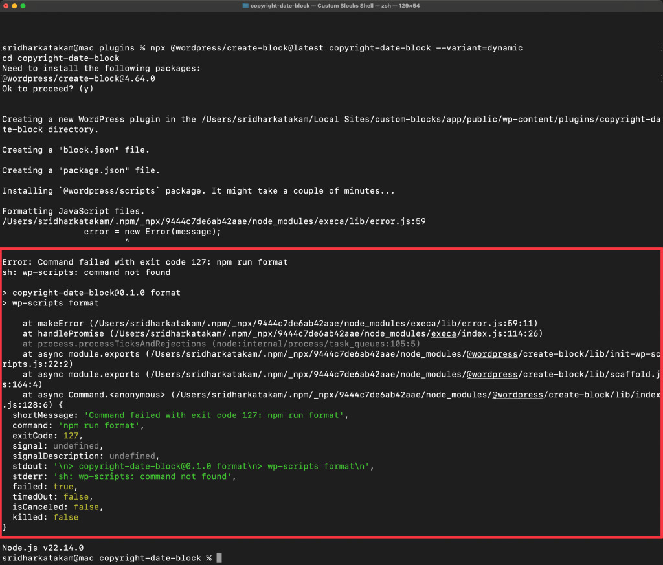Click the 'failed: true' value
This screenshot has width=663, height=565.
63,487
